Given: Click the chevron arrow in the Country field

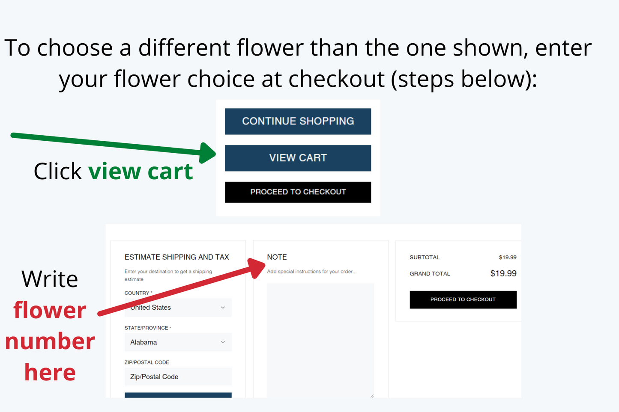Looking at the screenshot, I should tap(223, 308).
